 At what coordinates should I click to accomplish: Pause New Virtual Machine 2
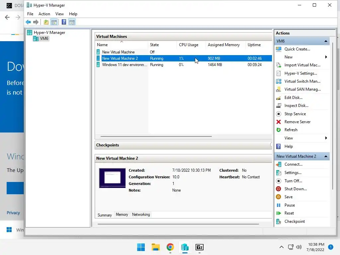pos(290,205)
